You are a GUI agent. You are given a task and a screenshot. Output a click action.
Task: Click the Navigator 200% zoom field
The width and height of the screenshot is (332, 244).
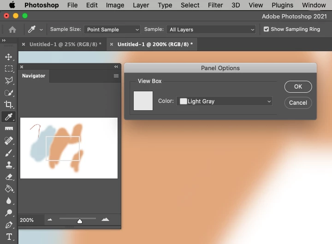(31, 220)
